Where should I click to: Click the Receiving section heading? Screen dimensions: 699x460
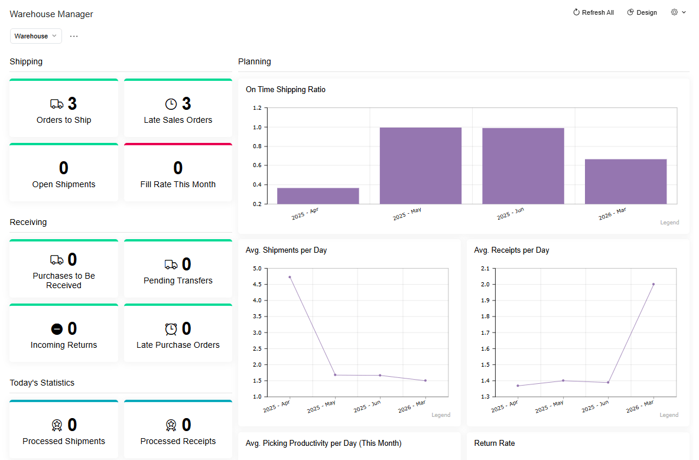click(x=28, y=222)
